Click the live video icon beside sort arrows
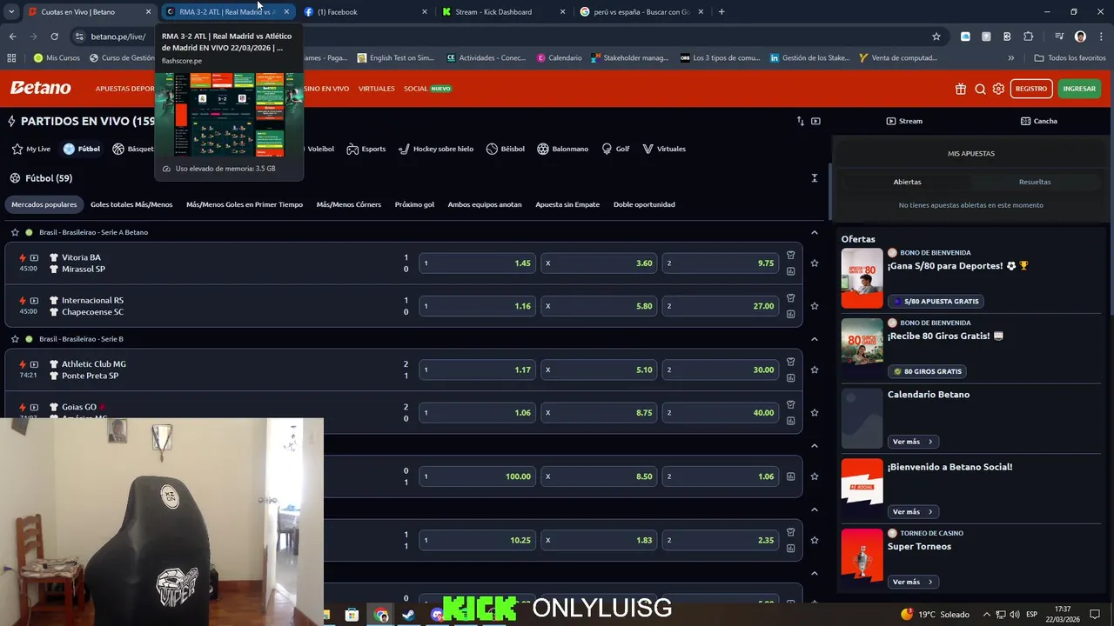1114x626 pixels. 815,121
